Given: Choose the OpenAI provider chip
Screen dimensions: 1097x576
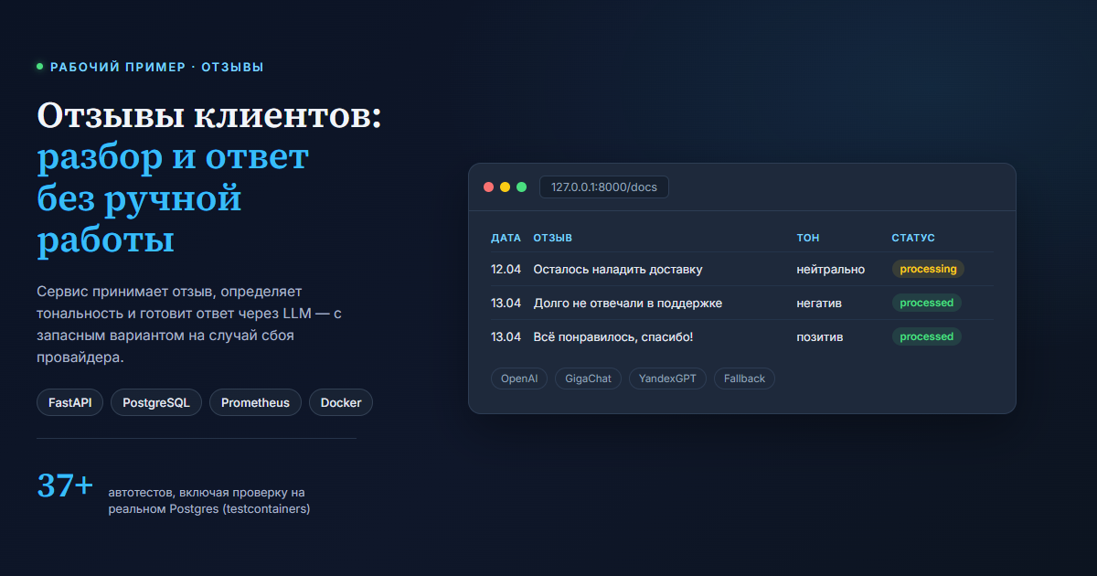Looking at the screenshot, I should (519, 379).
